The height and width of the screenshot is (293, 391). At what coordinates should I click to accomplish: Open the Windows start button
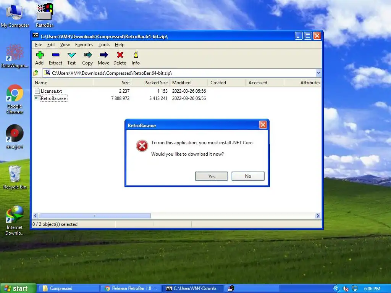click(18, 288)
